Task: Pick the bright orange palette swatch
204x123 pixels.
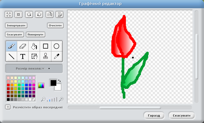Action: click(x=12, y=85)
